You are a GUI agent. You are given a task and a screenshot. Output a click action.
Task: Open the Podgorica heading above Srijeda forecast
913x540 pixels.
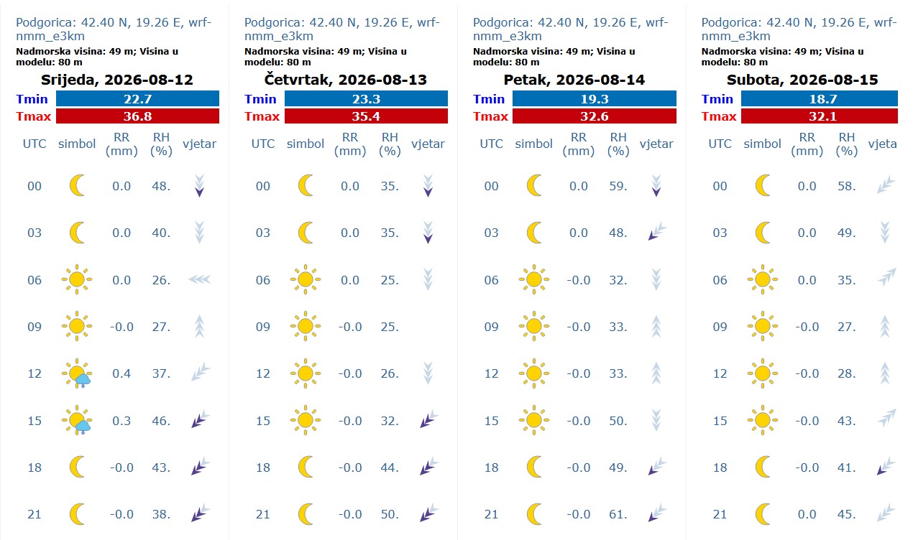coord(114,29)
